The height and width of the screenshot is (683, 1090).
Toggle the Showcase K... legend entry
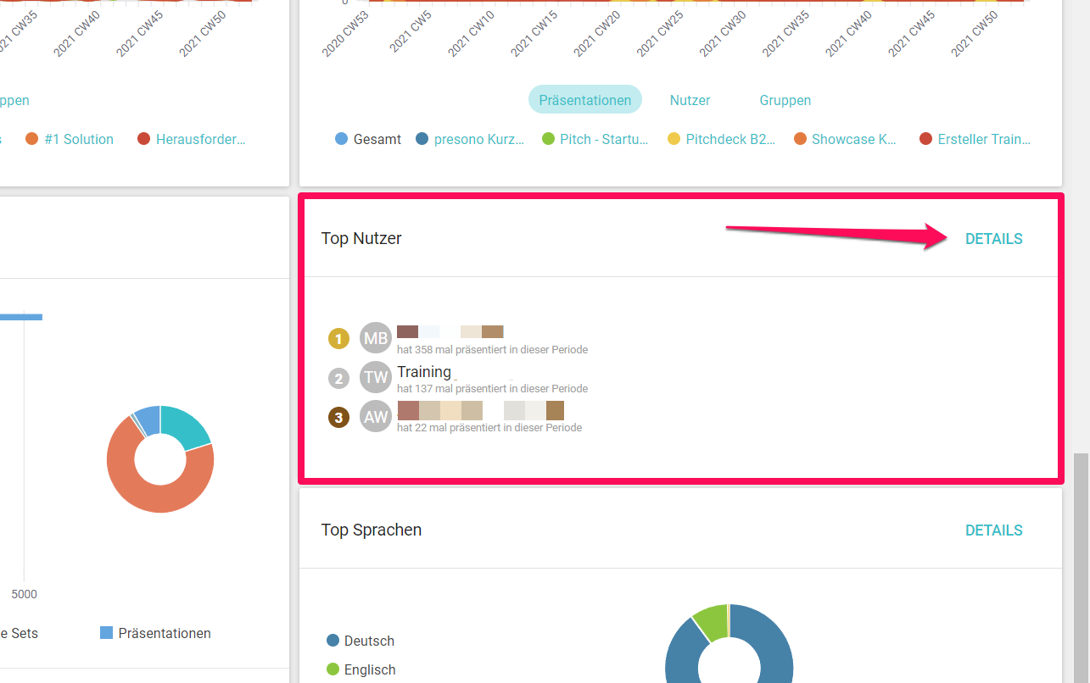click(x=845, y=139)
